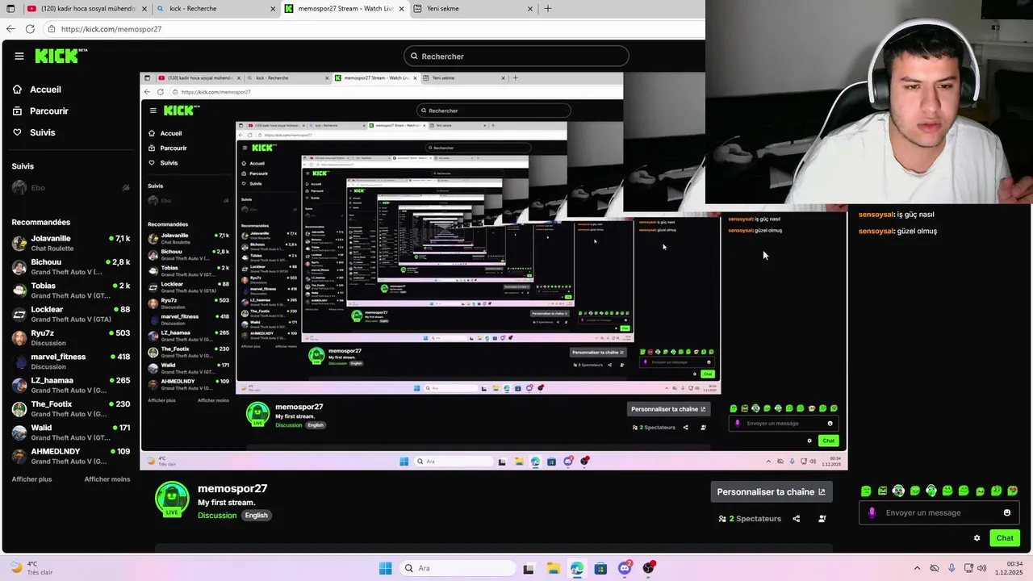The width and height of the screenshot is (1033, 581).
Task: Open recommended channel LZ_haamaa
Action: [71, 385]
